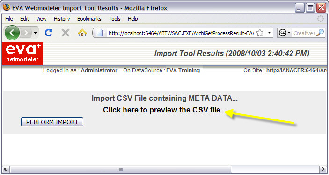Click in the Creative Commons search field
The width and height of the screenshot is (329, 175).
[304, 33]
